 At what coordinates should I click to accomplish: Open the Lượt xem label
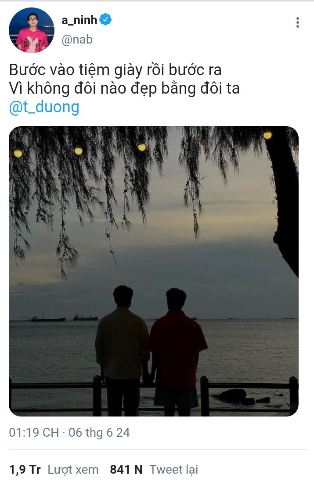pos(73,470)
